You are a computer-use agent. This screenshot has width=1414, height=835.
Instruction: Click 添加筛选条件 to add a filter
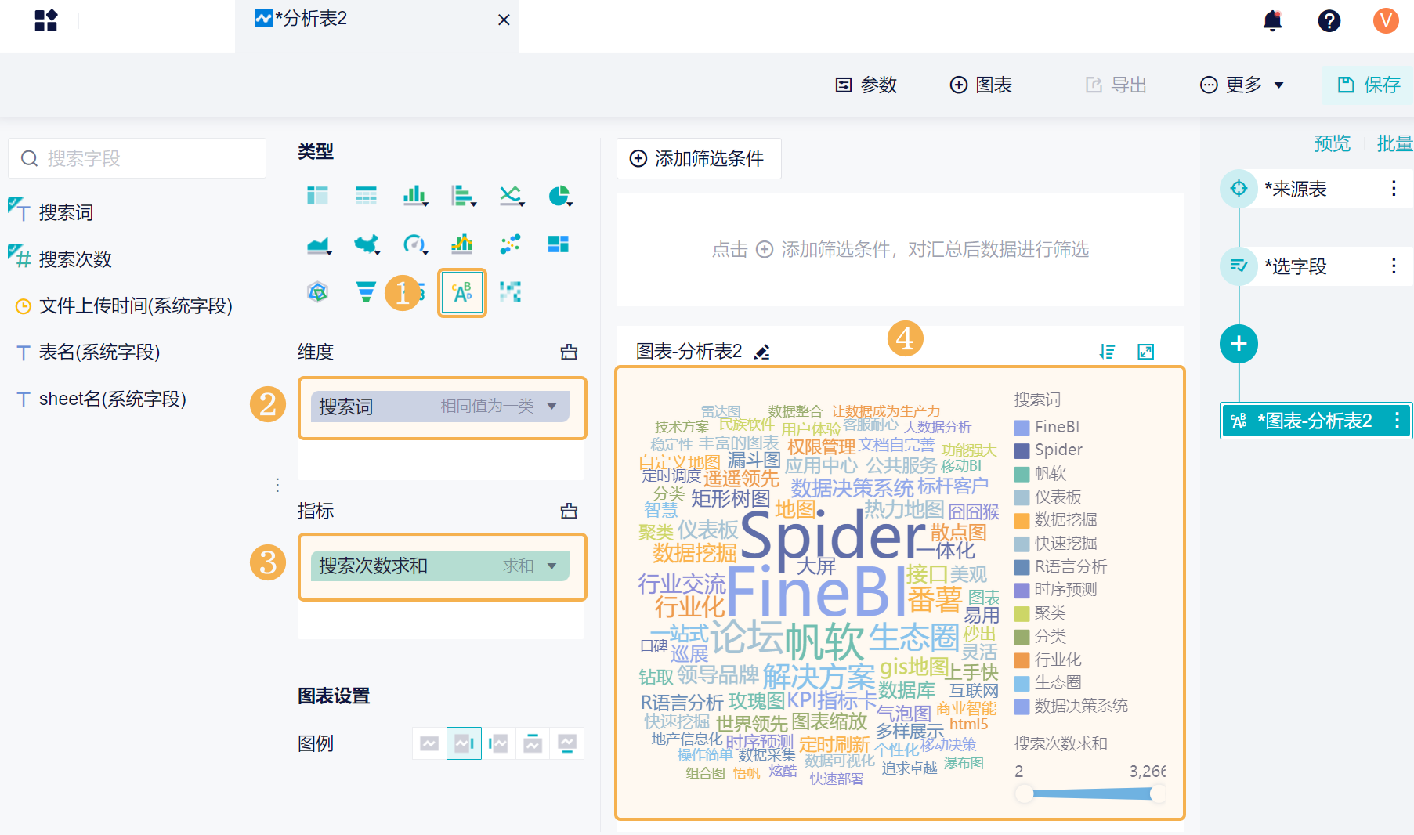(x=698, y=159)
